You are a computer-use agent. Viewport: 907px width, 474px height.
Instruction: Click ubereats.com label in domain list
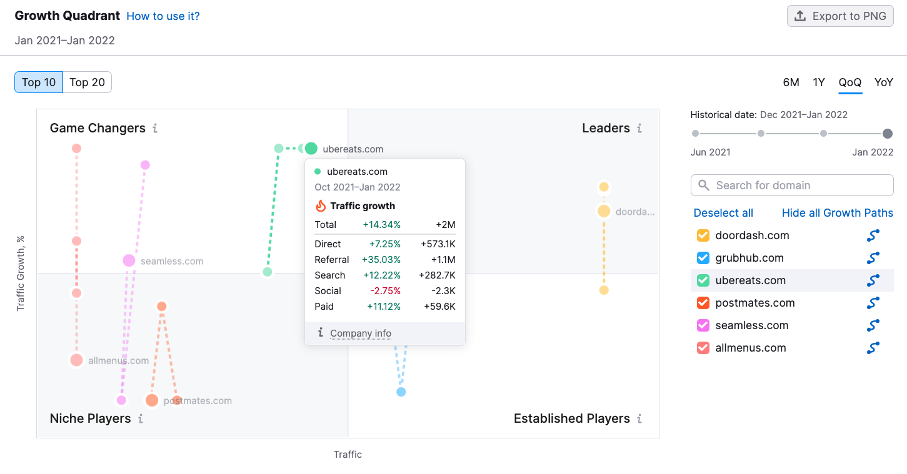click(x=750, y=280)
